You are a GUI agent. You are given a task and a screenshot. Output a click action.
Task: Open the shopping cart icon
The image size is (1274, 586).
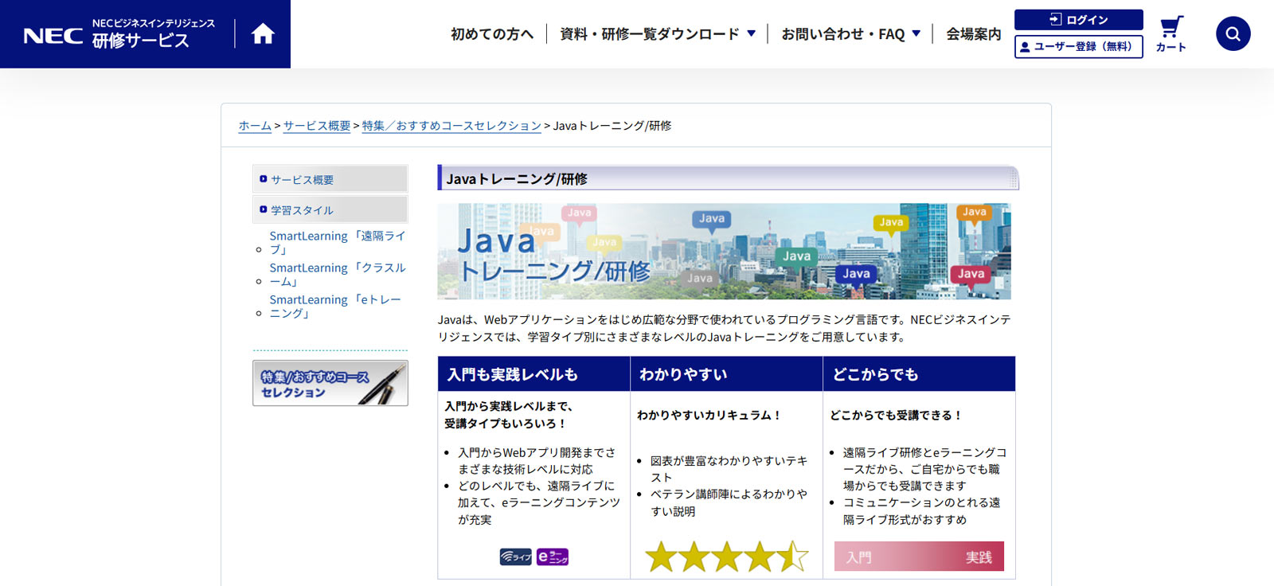(1170, 34)
